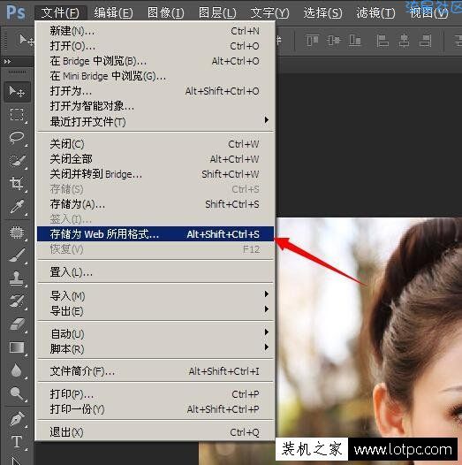Select the Pen tool
Image resolution: width=462 pixels, height=465 pixels.
(x=17, y=419)
